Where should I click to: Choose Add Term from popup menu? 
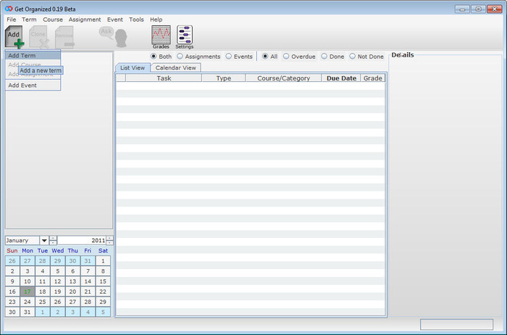pos(33,55)
